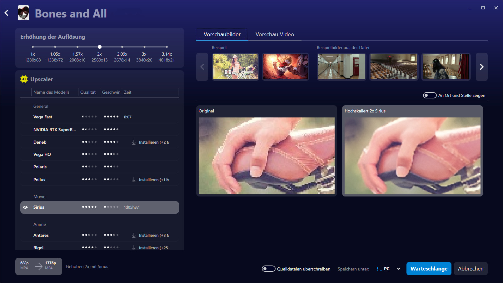This screenshot has width=503, height=283.
Task: Select the Sirius movie model row
Action: coord(100,207)
